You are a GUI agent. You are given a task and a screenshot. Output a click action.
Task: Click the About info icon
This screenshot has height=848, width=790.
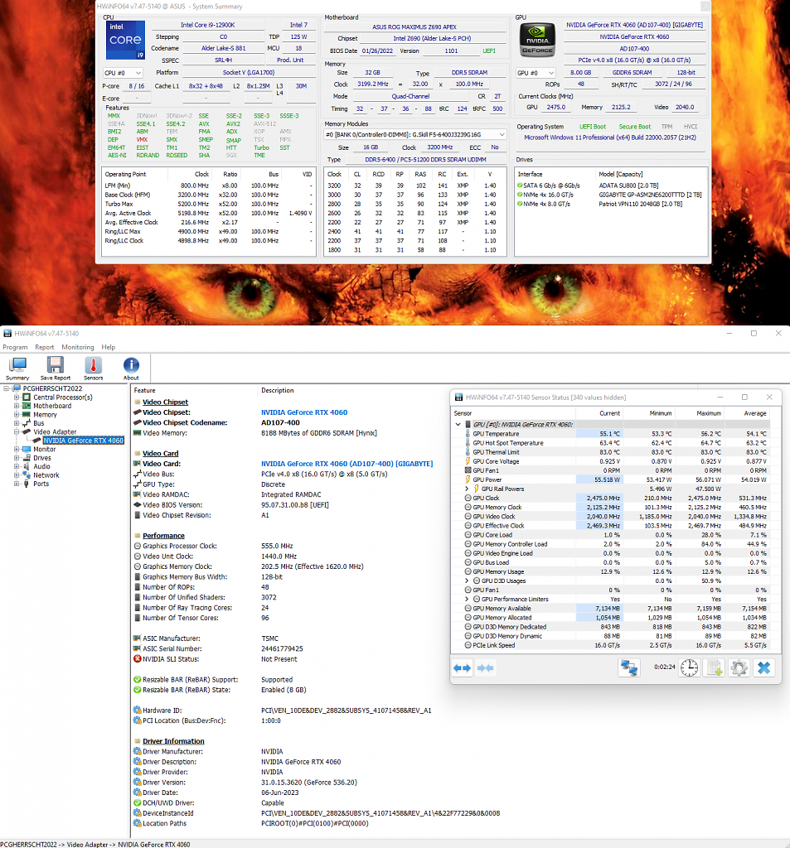[x=131, y=369]
